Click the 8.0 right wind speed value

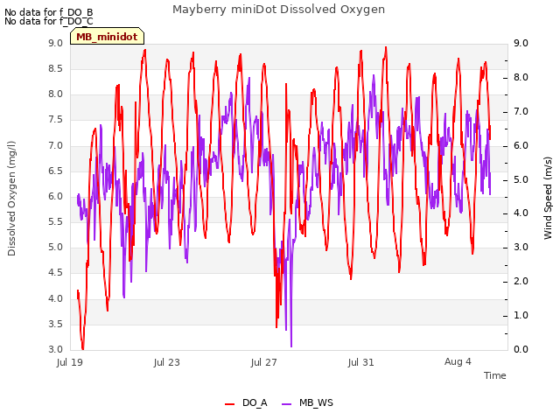[521, 78]
